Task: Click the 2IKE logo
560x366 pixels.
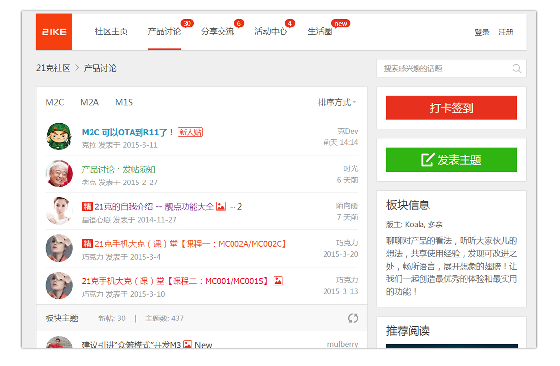Action: [x=53, y=32]
